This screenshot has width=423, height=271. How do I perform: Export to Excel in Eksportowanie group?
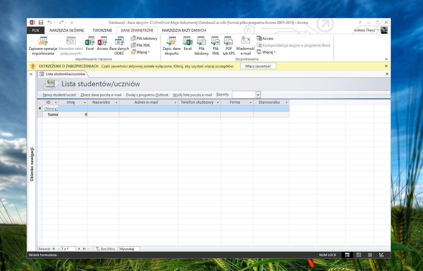188,44
